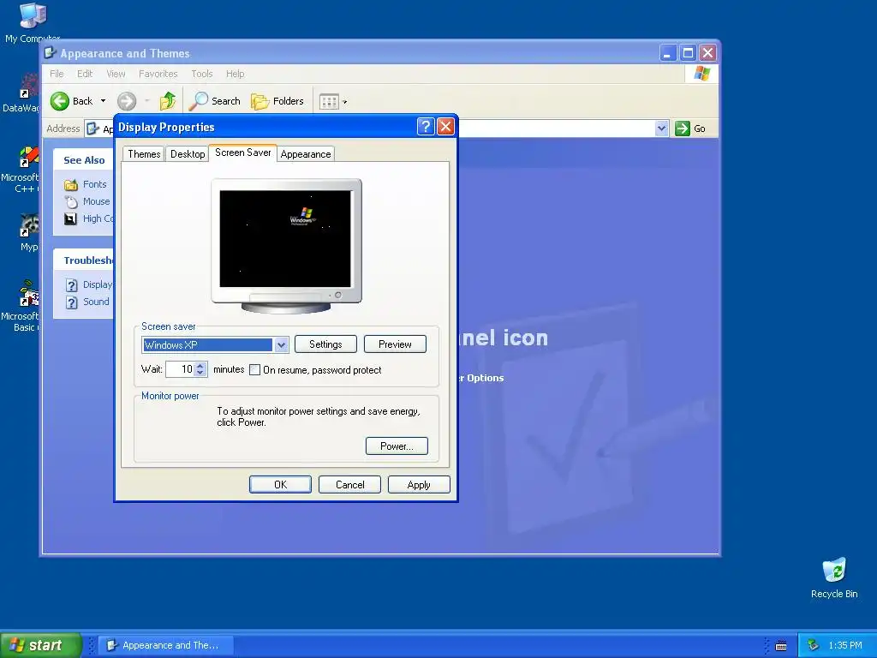
Task: Open the View menu in Explorer
Action: click(x=116, y=74)
